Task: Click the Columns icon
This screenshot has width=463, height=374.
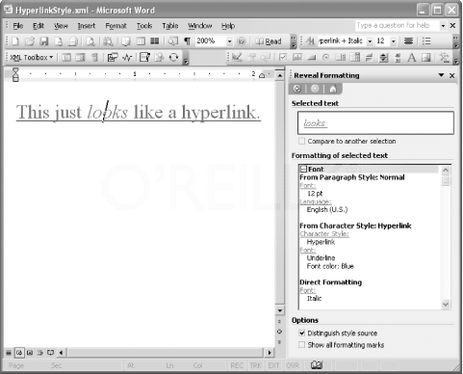Action: [155, 41]
